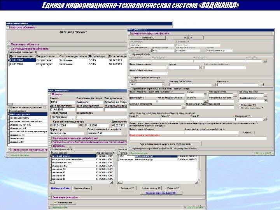Viewport: 280px width, 210px height.
Task: Select насосная станция row in objects table
Action: point(82,159)
